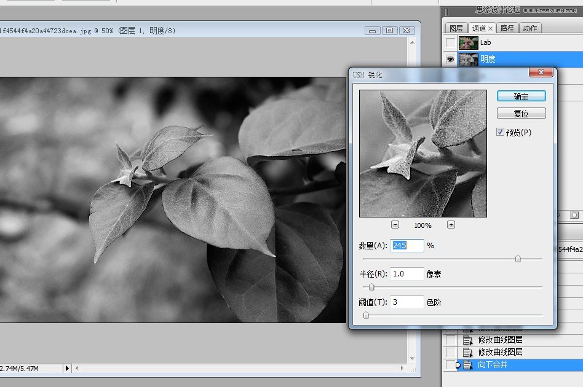Zoom in the USM preview with plus button

(x=451, y=225)
